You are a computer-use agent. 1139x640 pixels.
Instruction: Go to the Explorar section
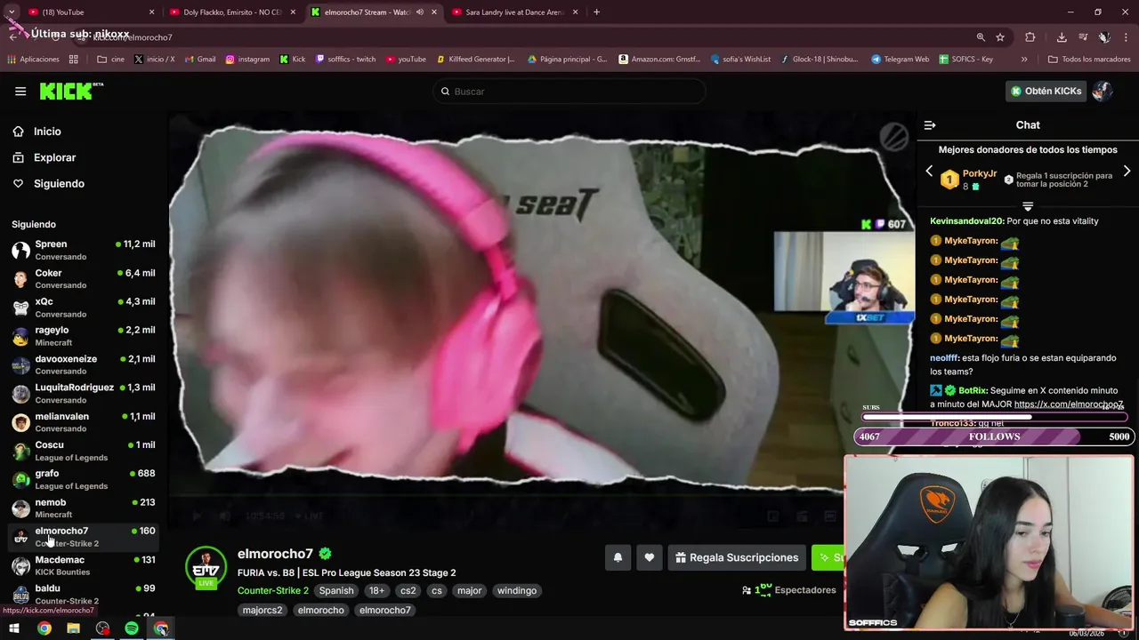54,157
